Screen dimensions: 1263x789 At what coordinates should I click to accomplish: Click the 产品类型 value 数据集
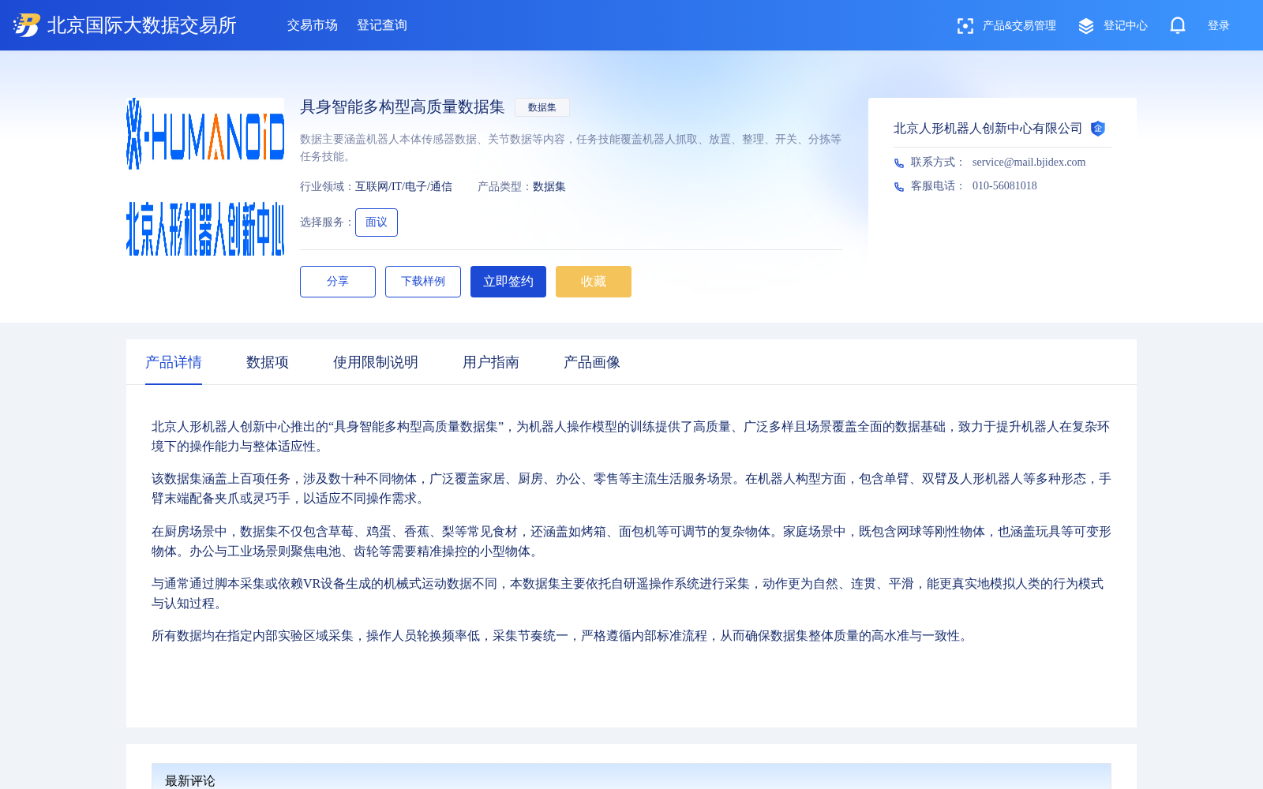(x=549, y=186)
